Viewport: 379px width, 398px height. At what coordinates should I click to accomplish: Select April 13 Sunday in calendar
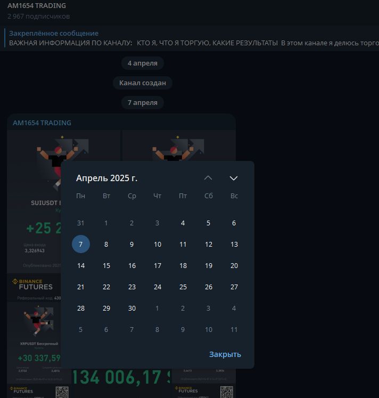pos(234,244)
